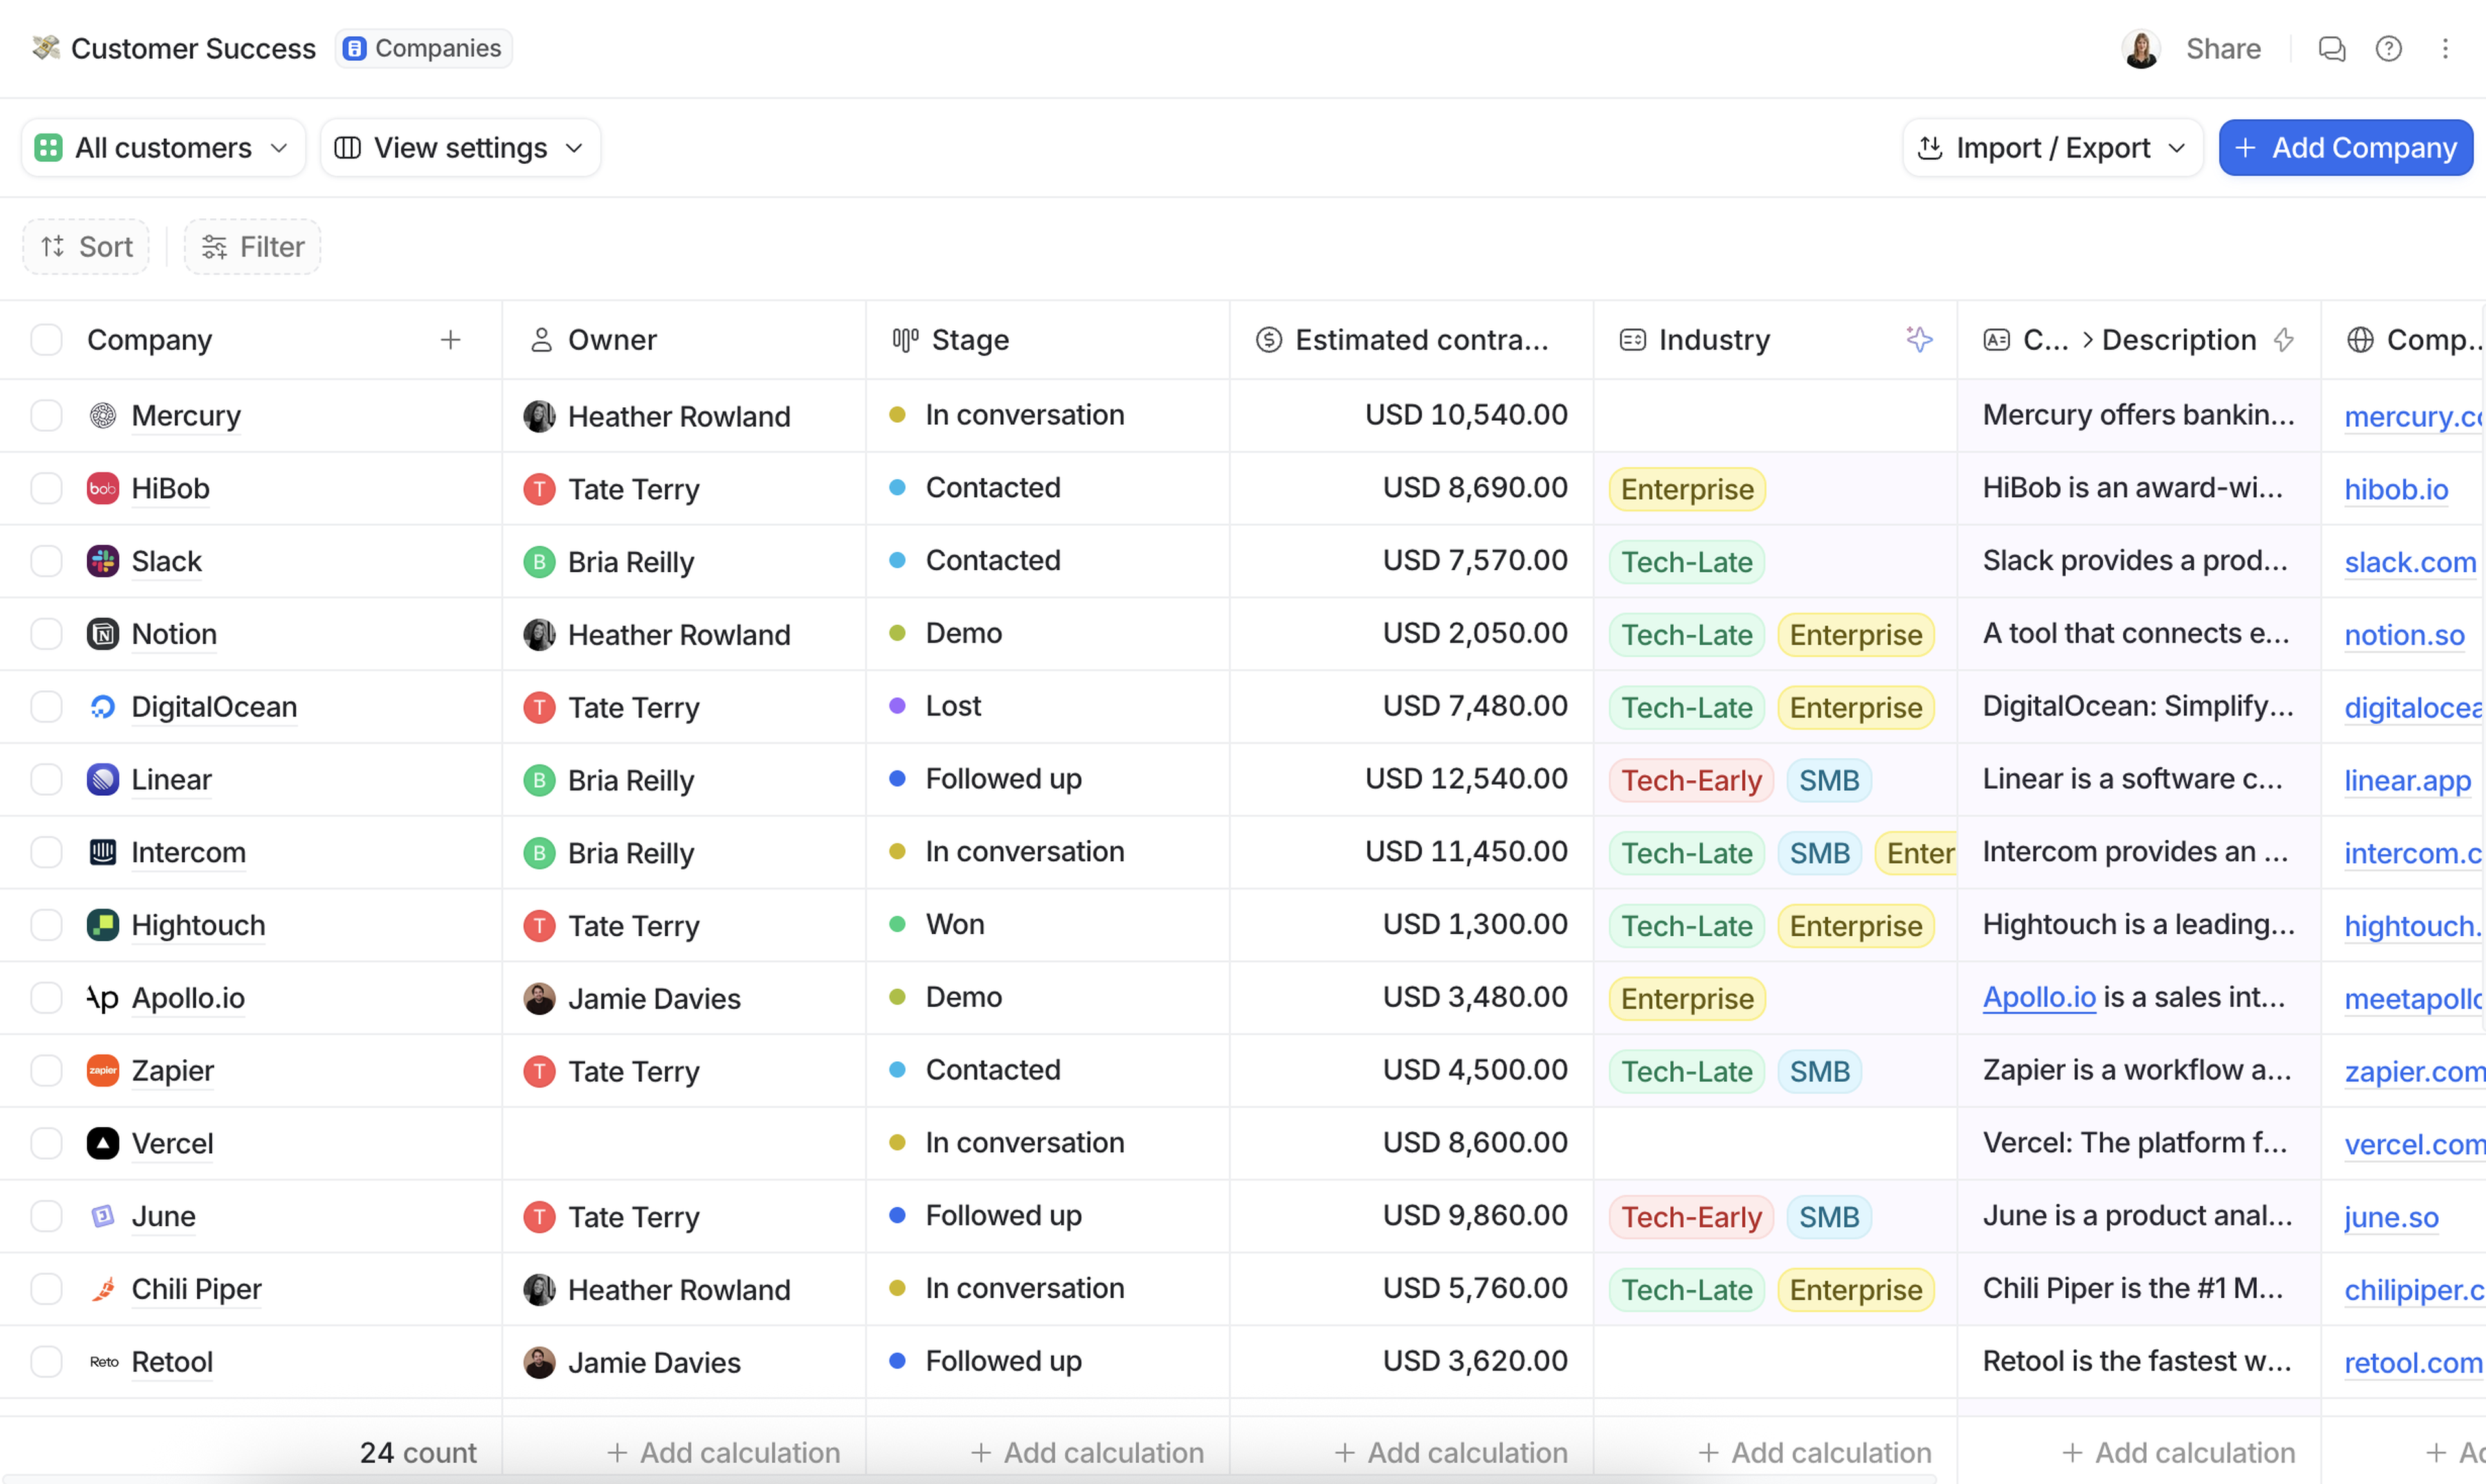Click the Stage column header
The height and width of the screenshot is (1484, 2486).
point(969,340)
